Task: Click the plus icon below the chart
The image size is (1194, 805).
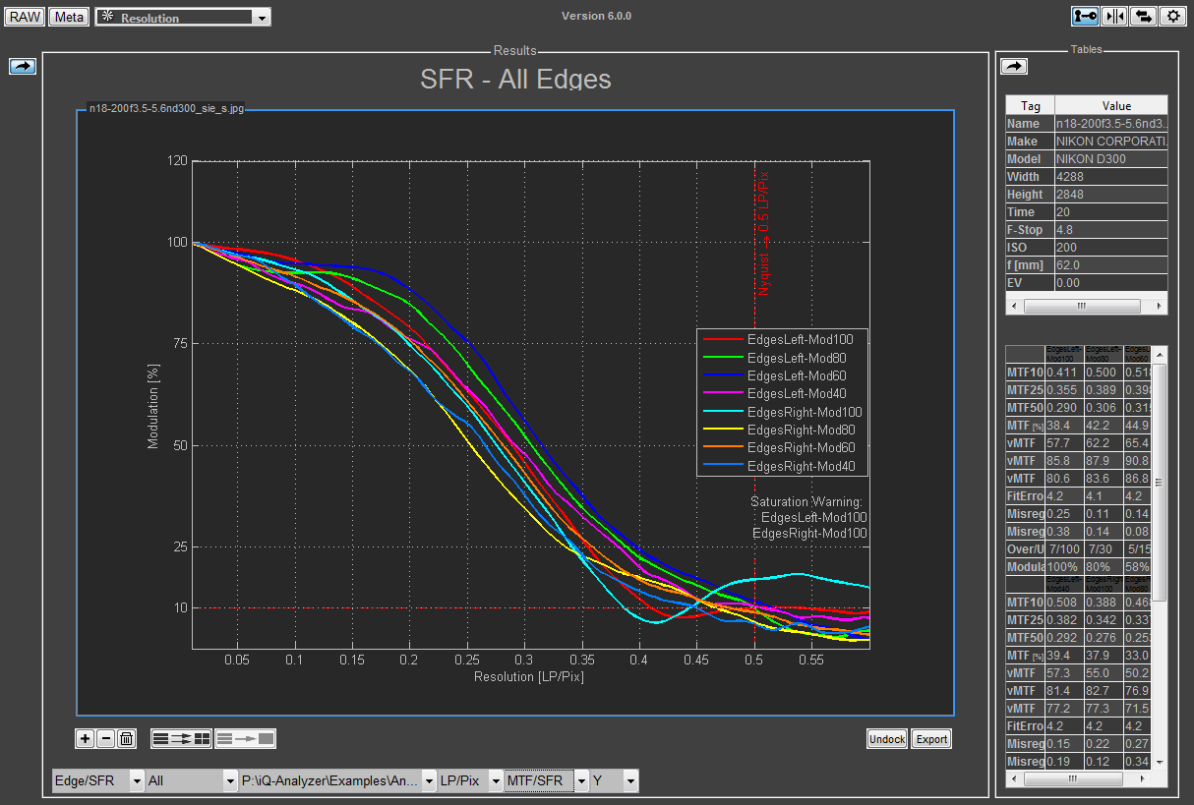Action: coord(86,739)
